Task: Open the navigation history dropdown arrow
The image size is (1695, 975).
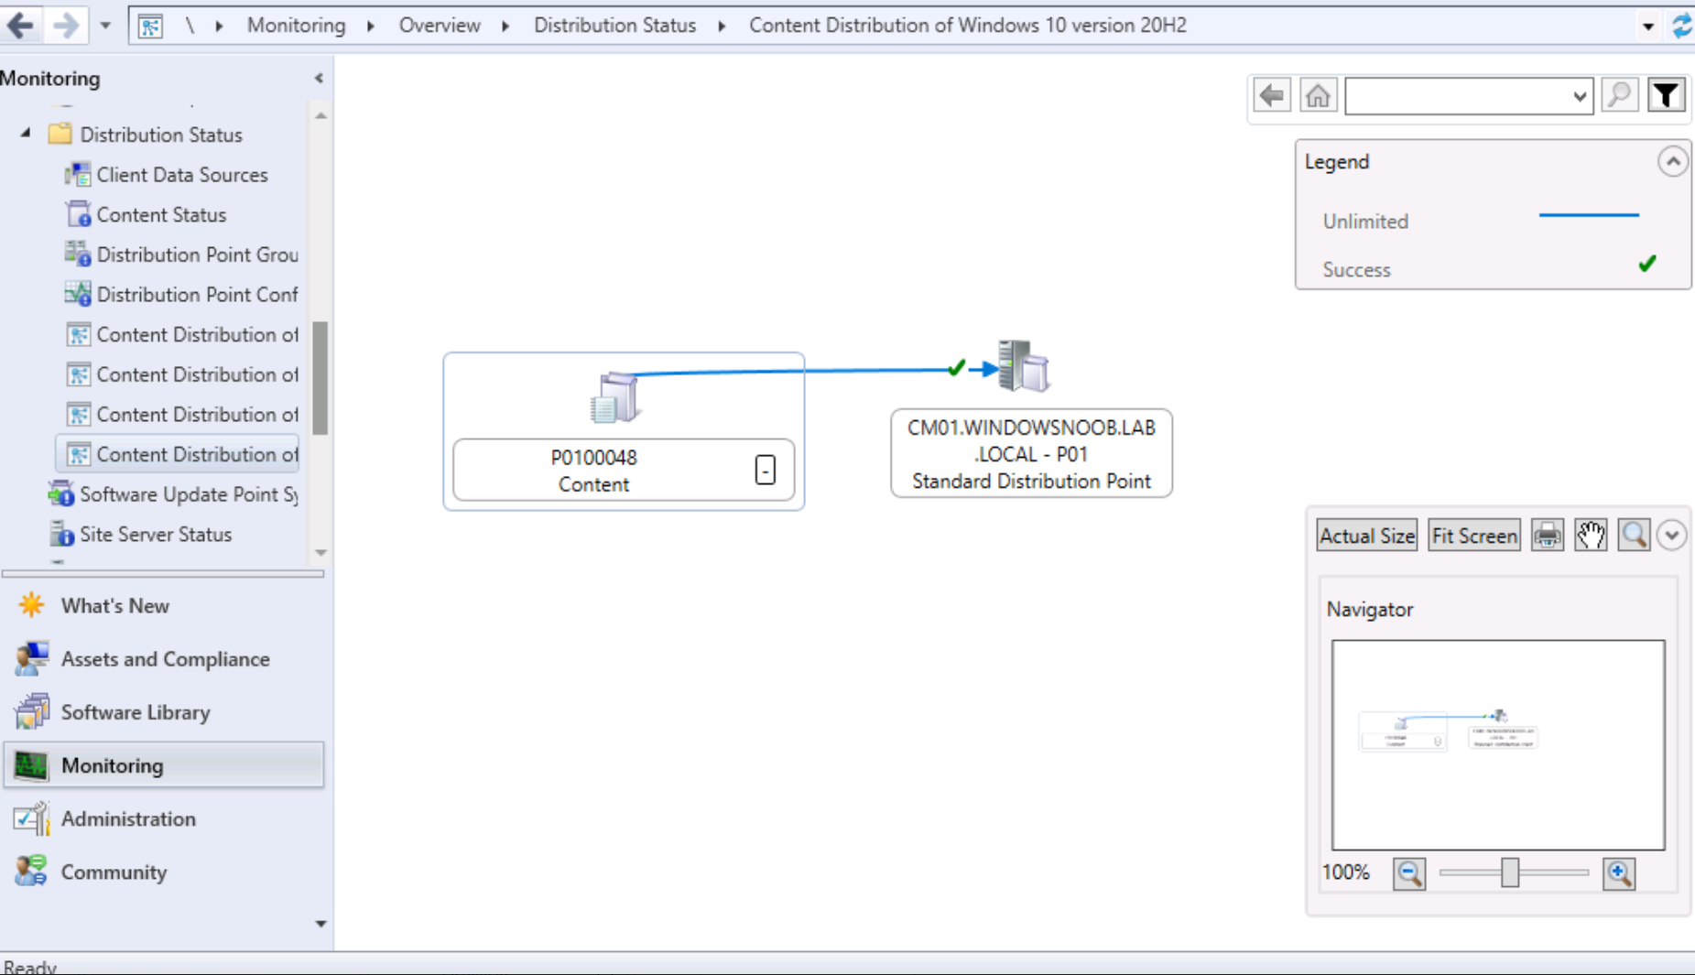Action: click(x=105, y=26)
